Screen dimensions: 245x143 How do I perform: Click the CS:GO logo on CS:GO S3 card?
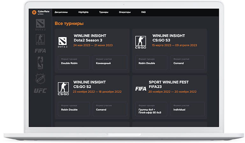coord(141,42)
